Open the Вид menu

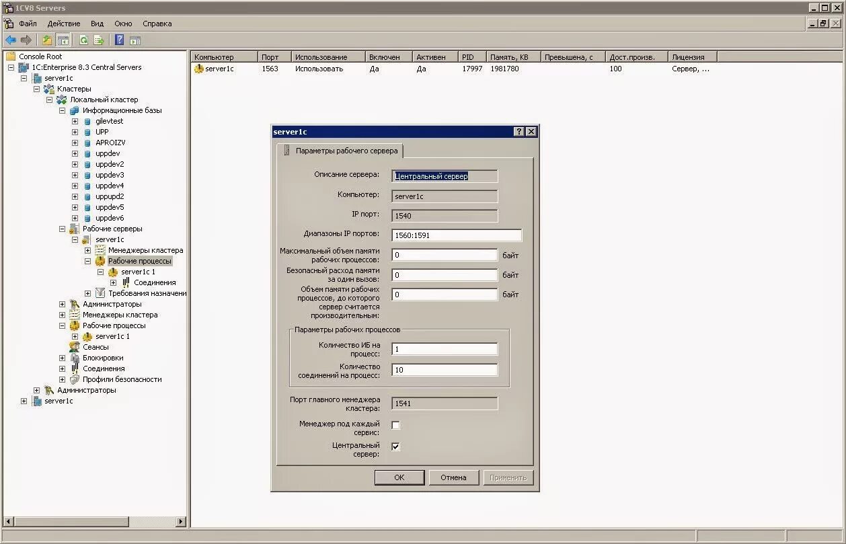point(97,24)
